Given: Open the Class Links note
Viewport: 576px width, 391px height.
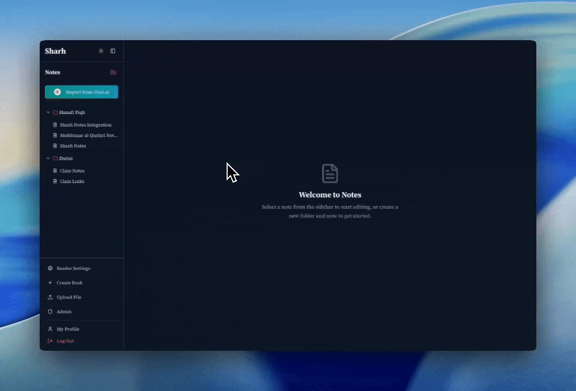Looking at the screenshot, I should click(72, 181).
